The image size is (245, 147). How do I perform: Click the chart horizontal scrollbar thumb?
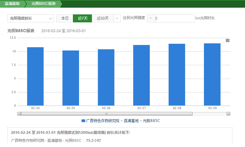tap(107, 114)
